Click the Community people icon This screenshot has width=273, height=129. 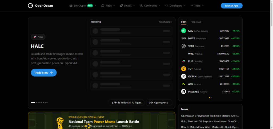(x=141, y=6)
